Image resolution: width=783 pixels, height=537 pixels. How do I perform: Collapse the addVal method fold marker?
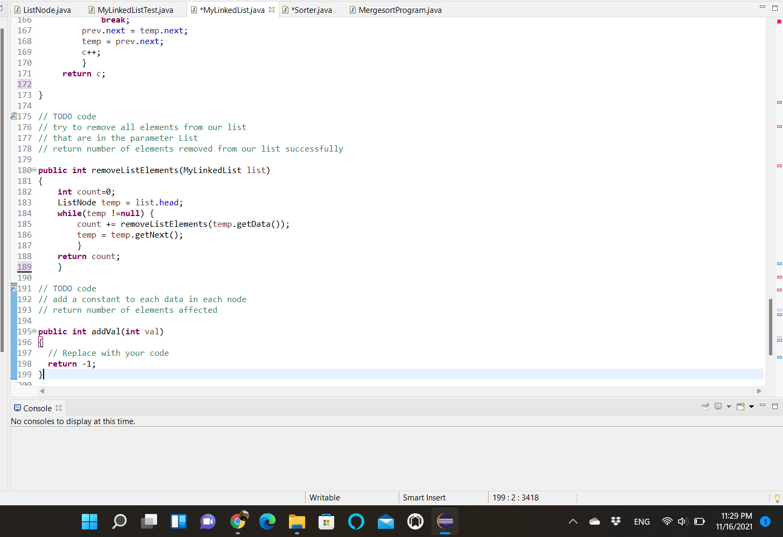[34, 331]
